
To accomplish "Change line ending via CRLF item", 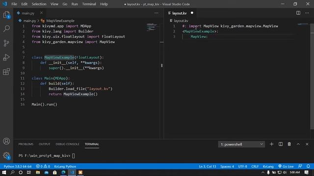I will coord(255,166).
